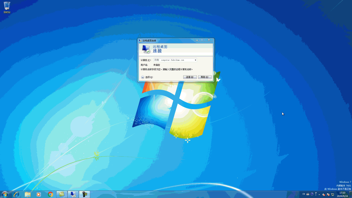Open the on-screen keyboard tray icon
Image resolution: width=352 pixels, height=198 pixels.
308,194
